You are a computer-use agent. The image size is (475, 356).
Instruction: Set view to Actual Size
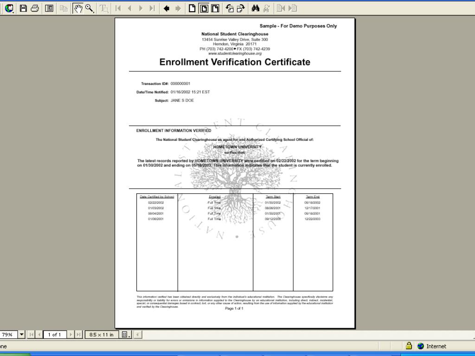[192, 8]
